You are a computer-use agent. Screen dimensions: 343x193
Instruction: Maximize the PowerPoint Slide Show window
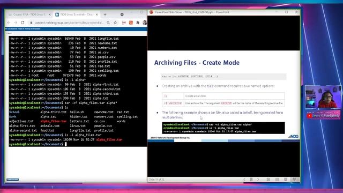[286, 12]
